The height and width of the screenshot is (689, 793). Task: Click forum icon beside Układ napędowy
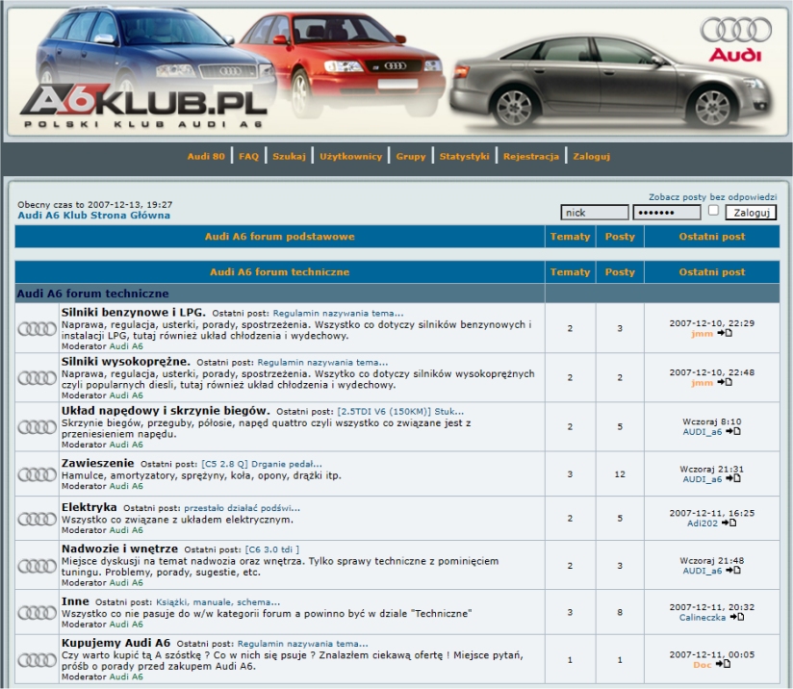tap(37, 427)
